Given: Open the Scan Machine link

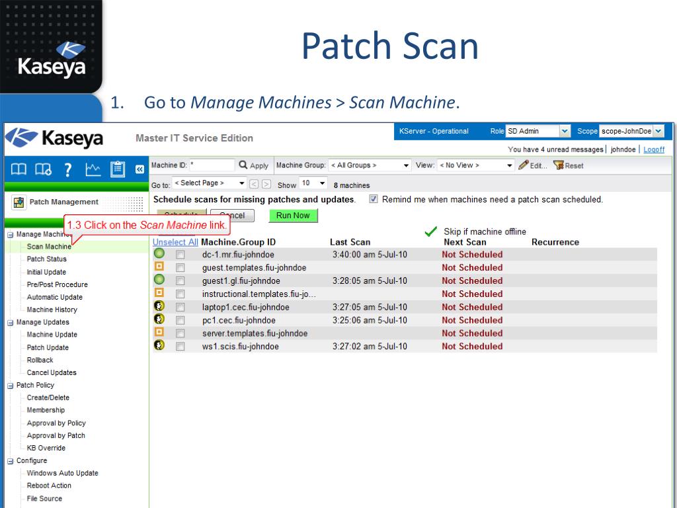Looking at the screenshot, I should (x=49, y=247).
